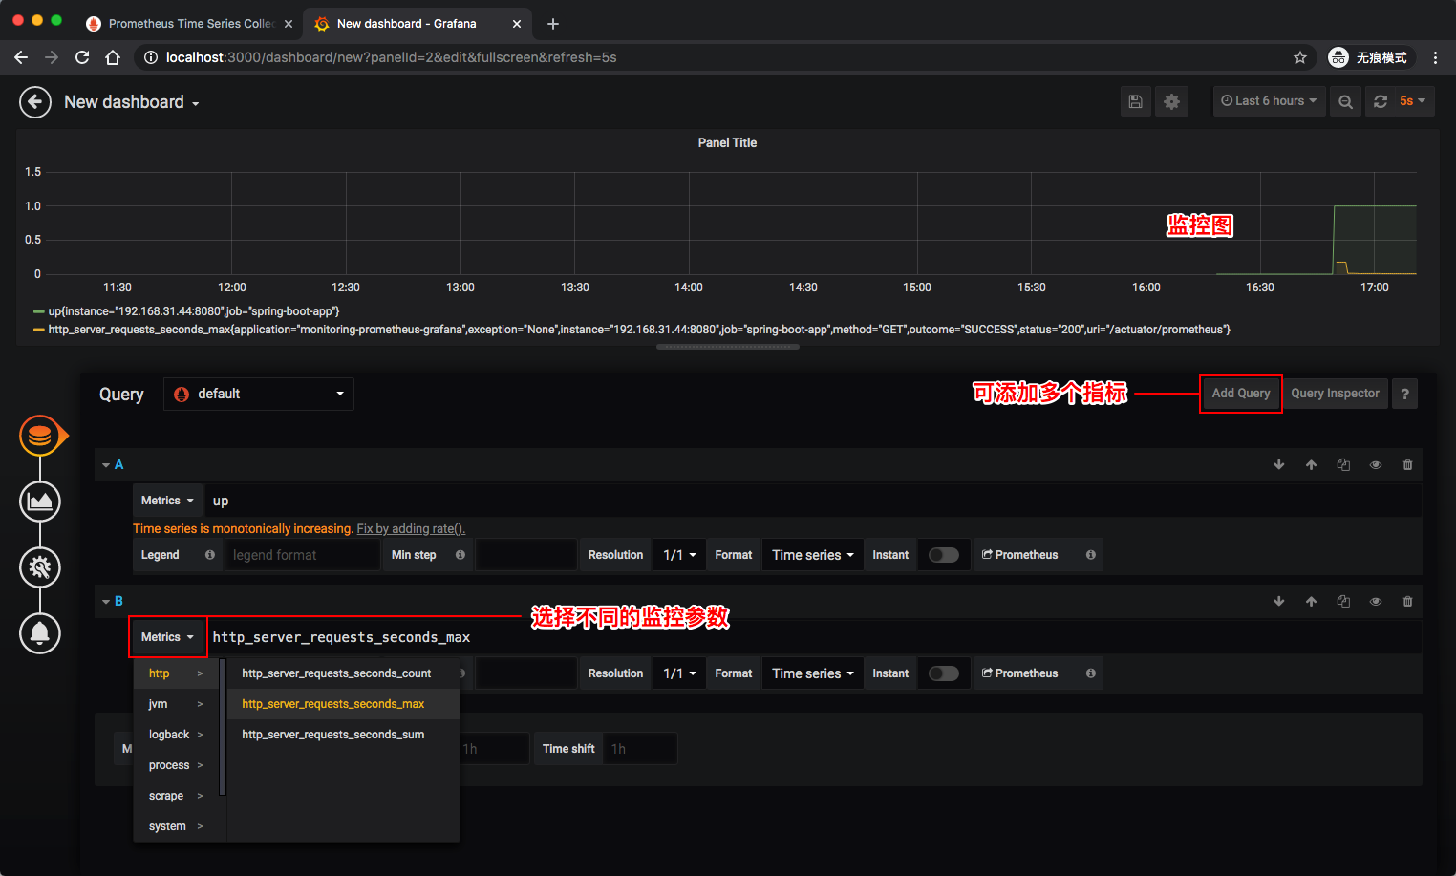
Task: Hide query A with eye icon
Action: point(1376,465)
